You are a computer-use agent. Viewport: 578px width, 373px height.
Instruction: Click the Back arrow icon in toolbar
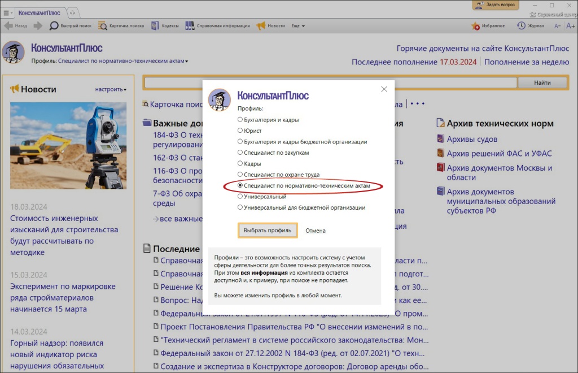tap(8, 26)
